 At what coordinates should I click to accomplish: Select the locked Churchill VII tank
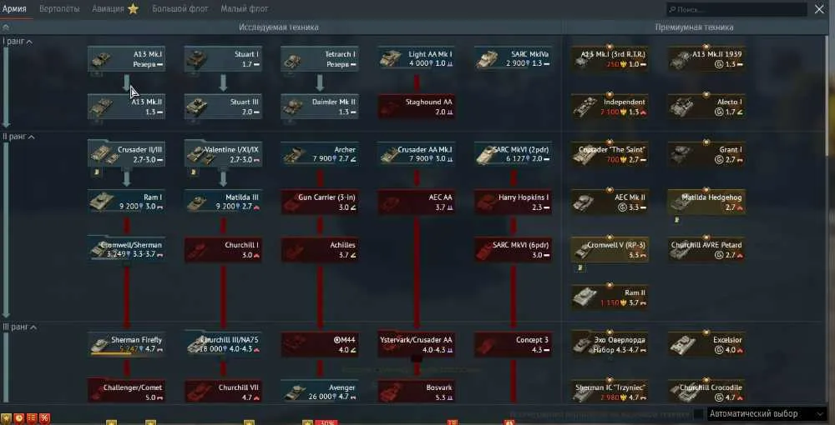click(x=223, y=392)
